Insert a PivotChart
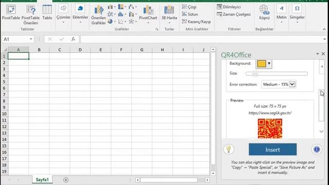The width and height of the screenshot is (329, 185). [x=148, y=14]
